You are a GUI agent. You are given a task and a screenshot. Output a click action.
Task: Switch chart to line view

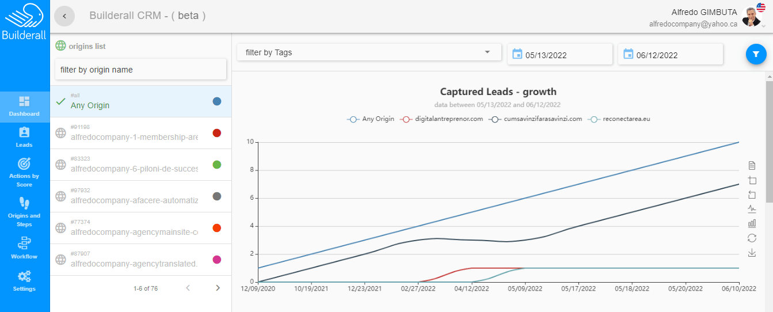point(752,209)
